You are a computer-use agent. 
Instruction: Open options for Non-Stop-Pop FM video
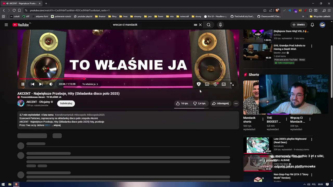pos(312,175)
